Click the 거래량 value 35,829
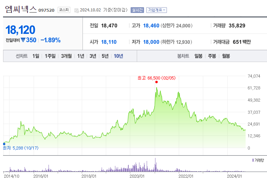This screenshot has width=267, height=183. pos(237,25)
